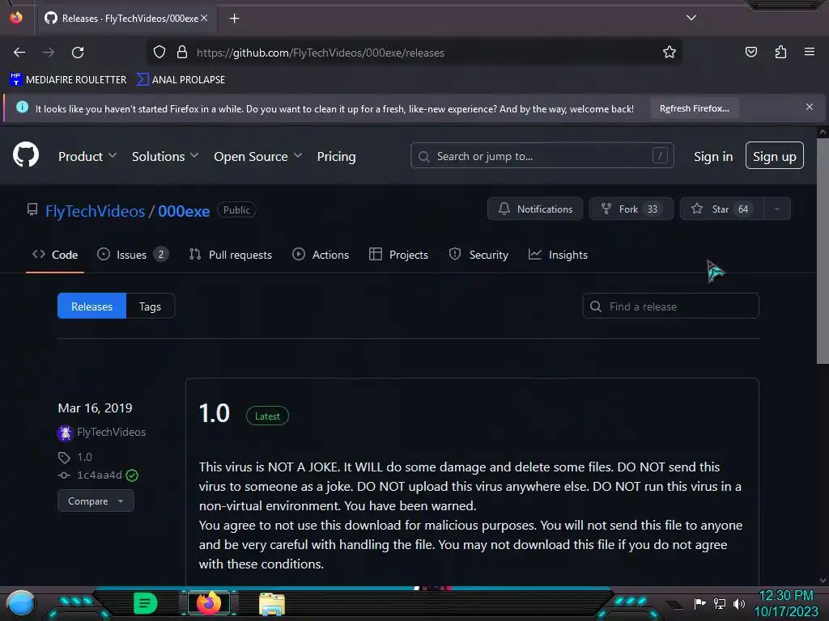Click the Find a release search field
The width and height of the screenshot is (829, 621).
point(670,306)
